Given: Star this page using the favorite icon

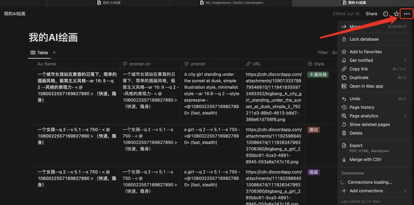Looking at the screenshot, I should tap(396, 14).
